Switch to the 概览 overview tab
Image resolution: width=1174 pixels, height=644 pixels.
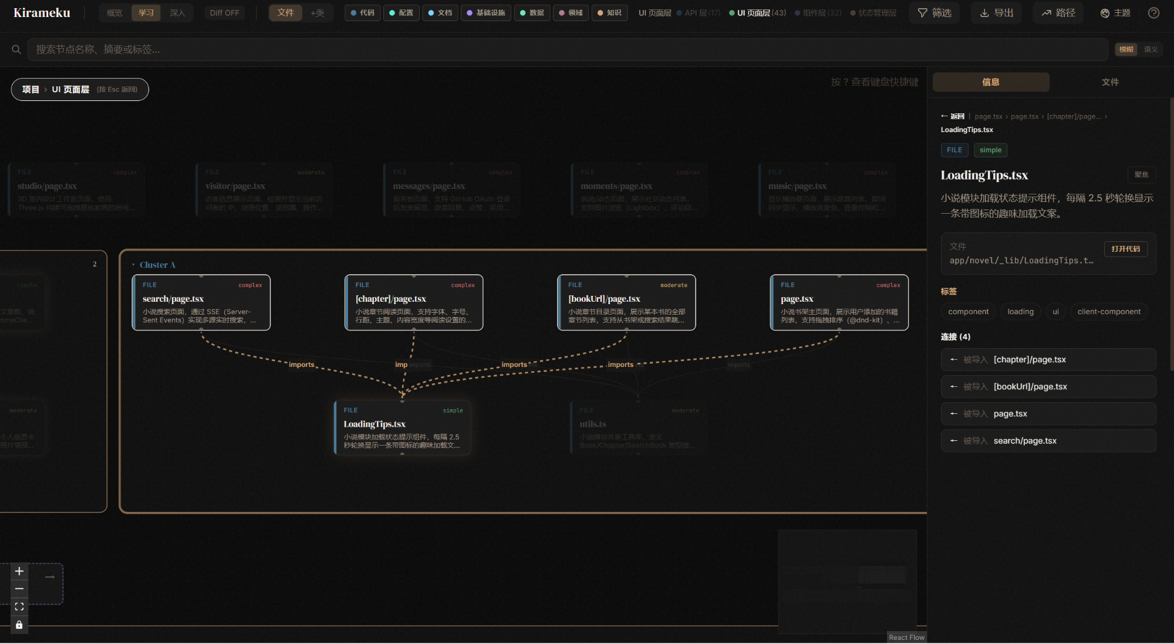tap(114, 13)
